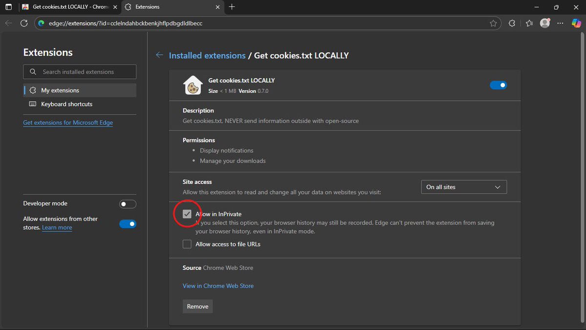Remove the extension with the Remove button

(x=198, y=307)
